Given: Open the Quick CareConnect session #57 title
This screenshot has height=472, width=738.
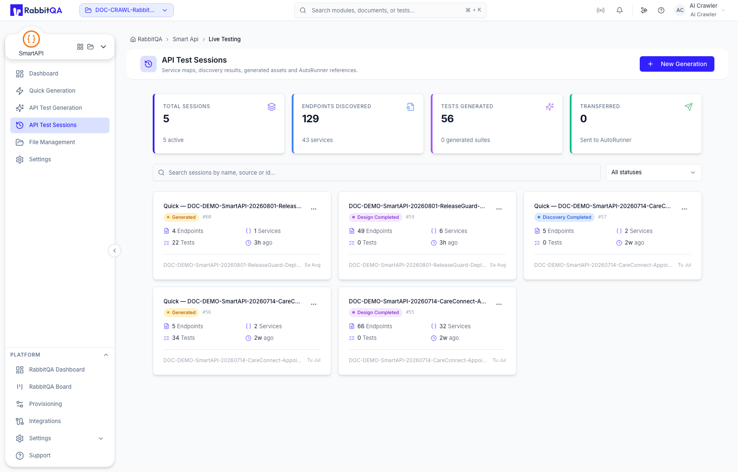Looking at the screenshot, I should pos(602,206).
